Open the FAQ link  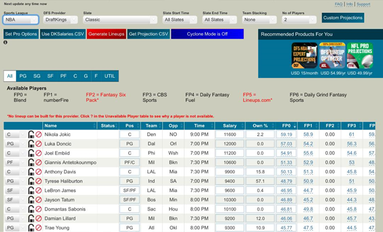tap(339, 4)
